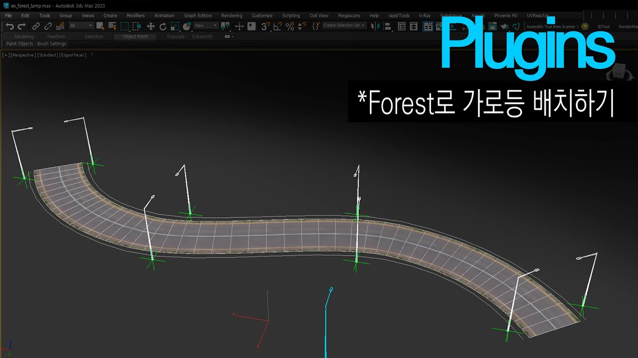The image size is (638, 358).
Task: Click the Brush Settings panel button
Action: tap(51, 44)
